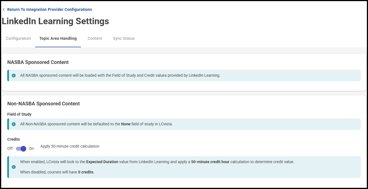Click the info icon in the Field of Study notice
368x189 pixels.
[14, 124]
